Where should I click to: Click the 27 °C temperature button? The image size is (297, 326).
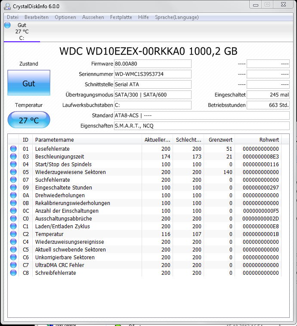(x=29, y=120)
